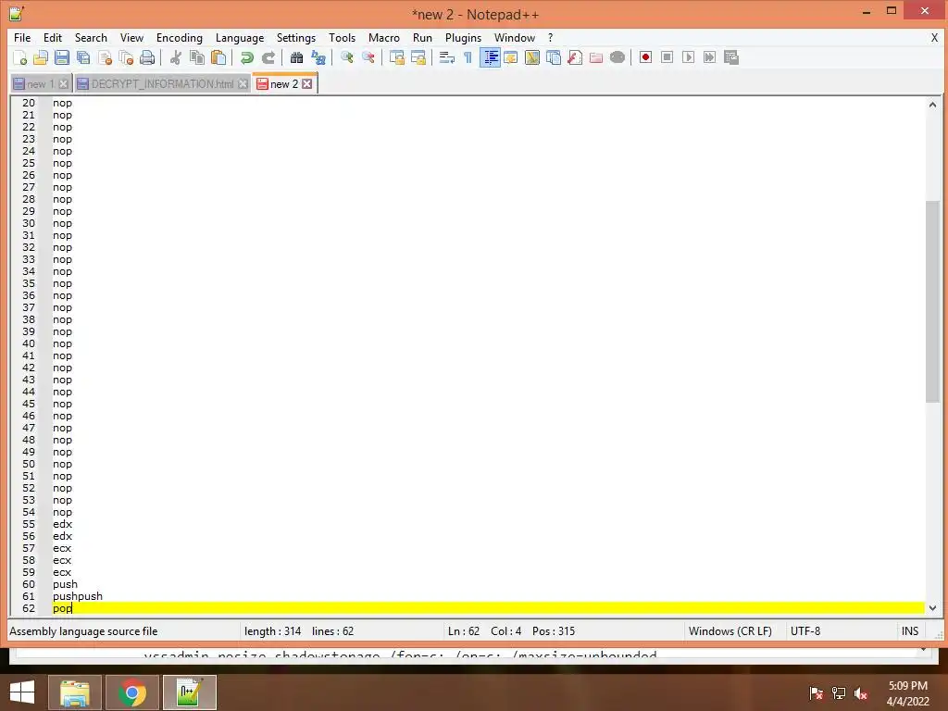This screenshot has height=711, width=948.
Task: Click the Save All toolbar icon
Action: 83,57
